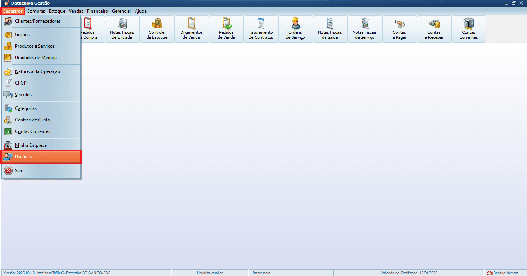Select Natureza da Operação menu entry

tap(37, 71)
